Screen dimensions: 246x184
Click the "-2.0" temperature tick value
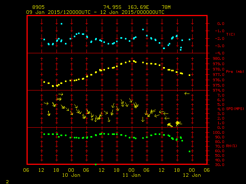pyautogui.click(x=219, y=39)
